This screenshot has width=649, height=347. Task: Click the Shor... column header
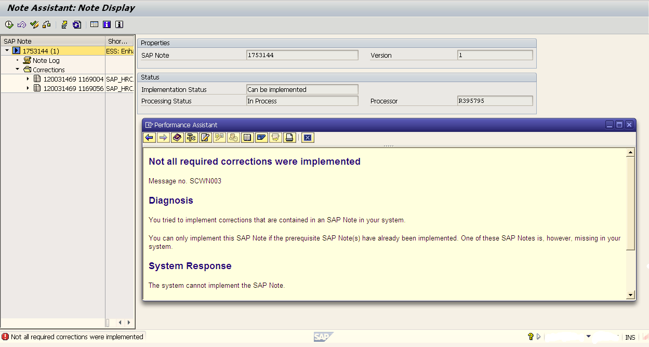(120, 41)
